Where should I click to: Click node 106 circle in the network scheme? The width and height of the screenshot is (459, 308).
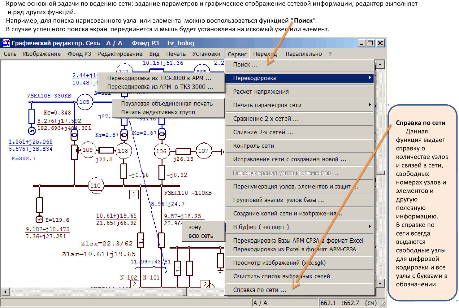161,151
